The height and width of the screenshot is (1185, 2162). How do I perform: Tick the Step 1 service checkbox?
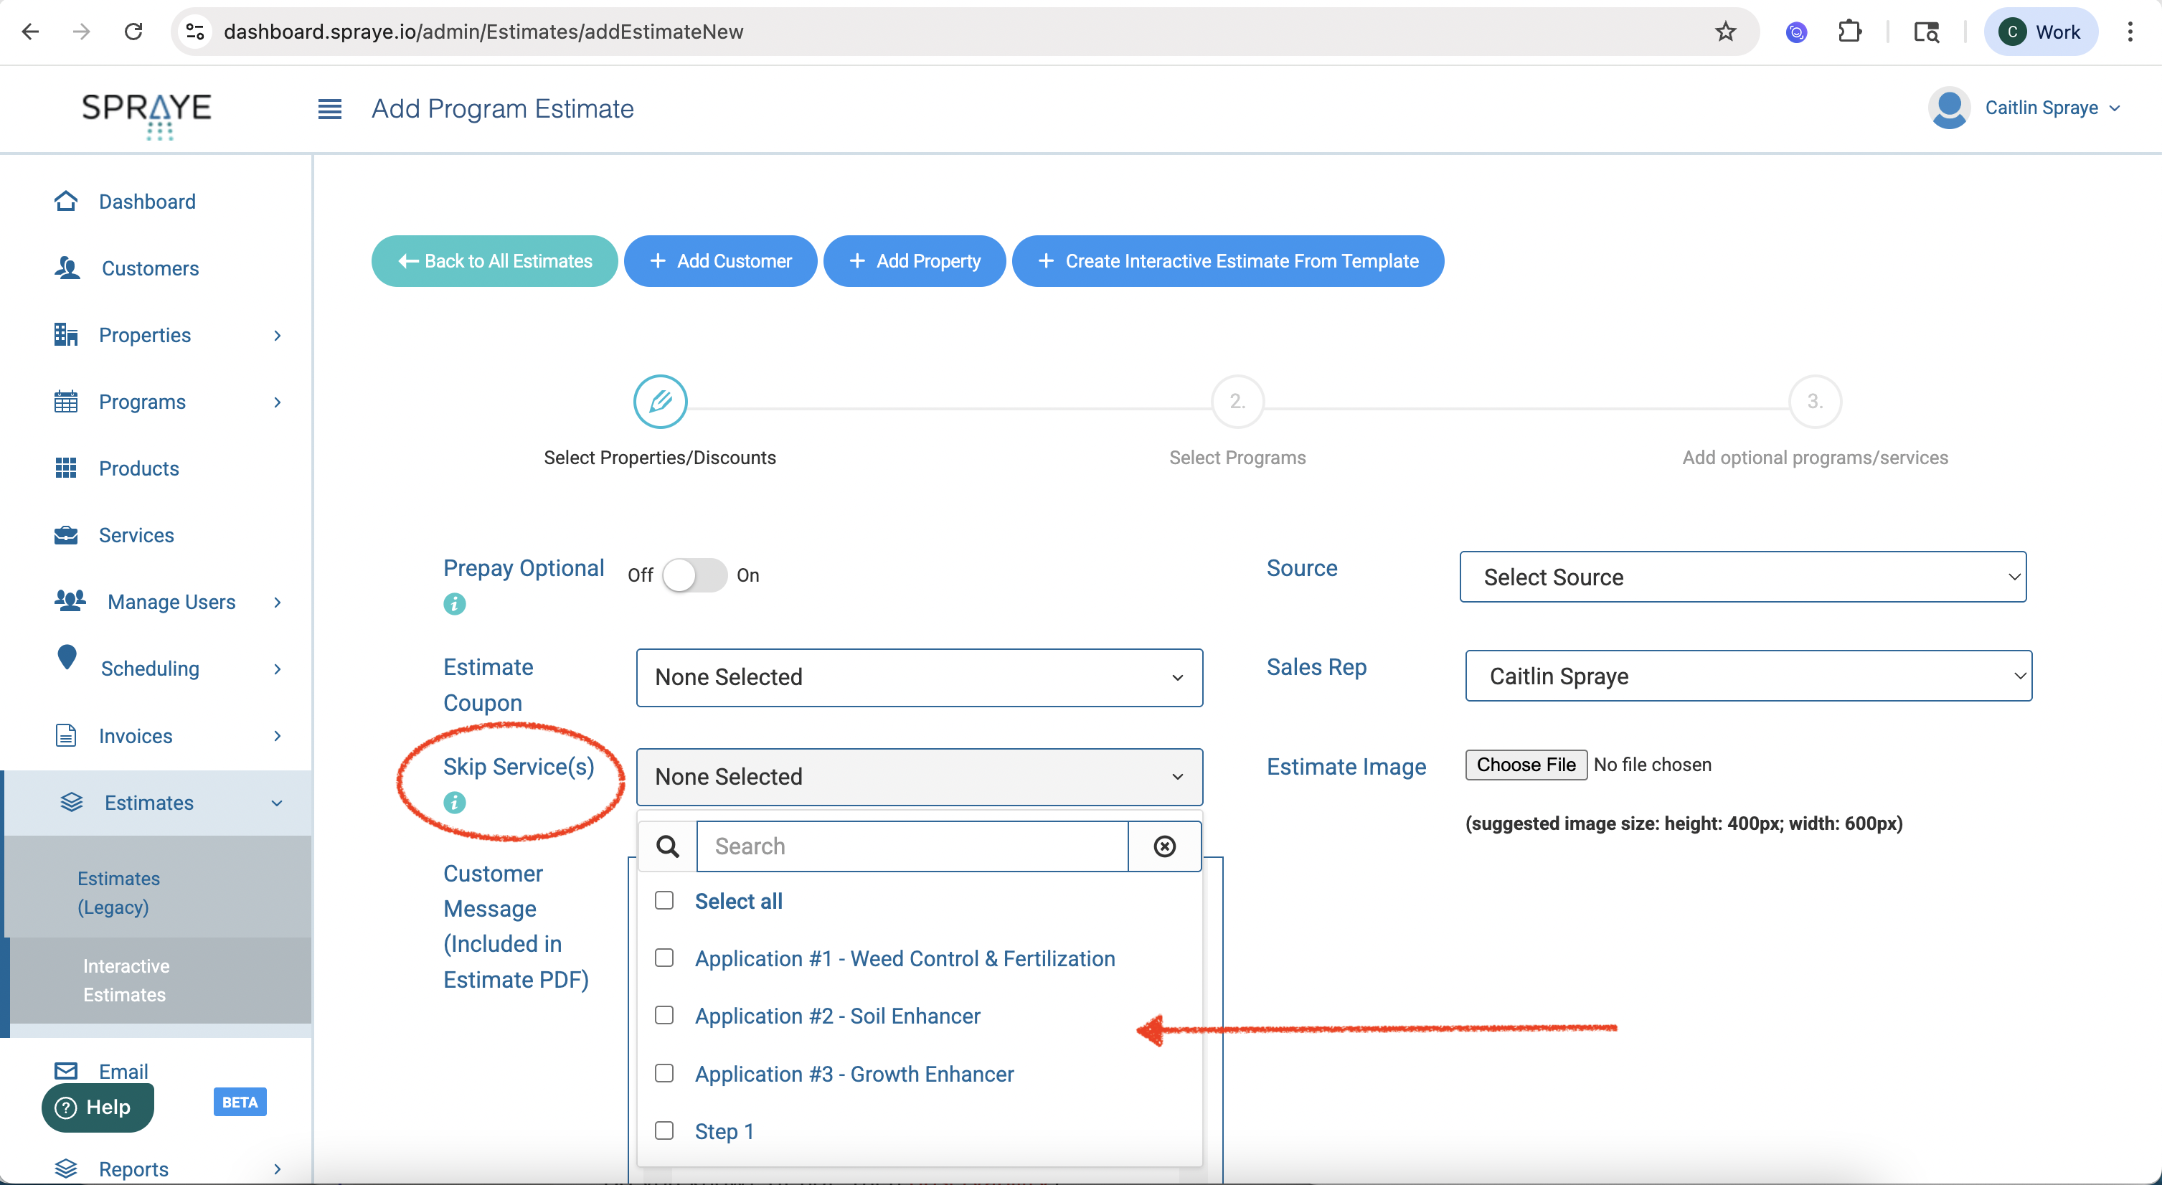tap(664, 1130)
